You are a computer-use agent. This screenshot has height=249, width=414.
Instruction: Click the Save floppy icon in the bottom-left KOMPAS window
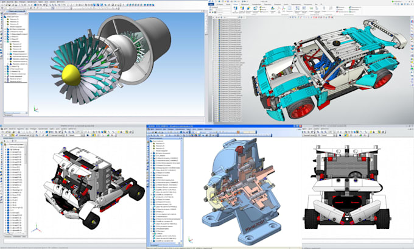[9, 132]
